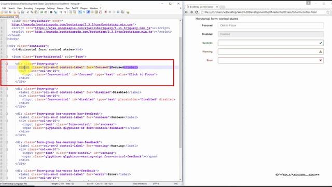Screen dimensions: 332x187
Task: Click the Copy toolbar icon
Action: (32, 12)
